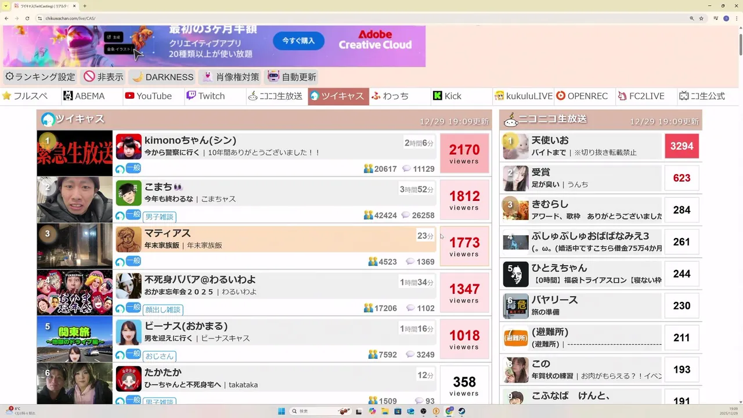This screenshot has height=418, width=743.
Task: Open kimonoちゃん(シン) channel name link
Action: coord(190,140)
